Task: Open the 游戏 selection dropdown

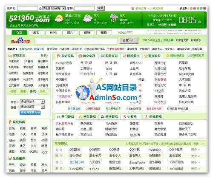Action: pos(32,102)
